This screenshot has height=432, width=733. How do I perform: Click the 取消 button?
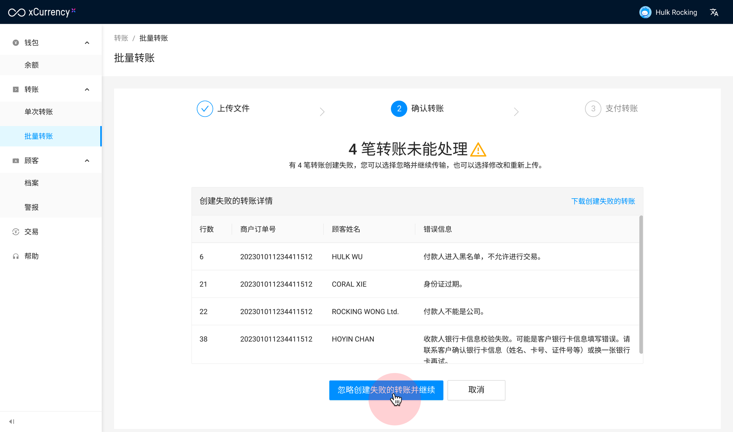(476, 390)
